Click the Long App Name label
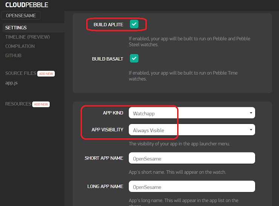The image size is (279, 206). 105,186
